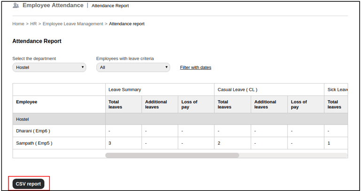Click the horizontal table scrollbar
The height and width of the screenshot is (191, 361).
point(172,155)
